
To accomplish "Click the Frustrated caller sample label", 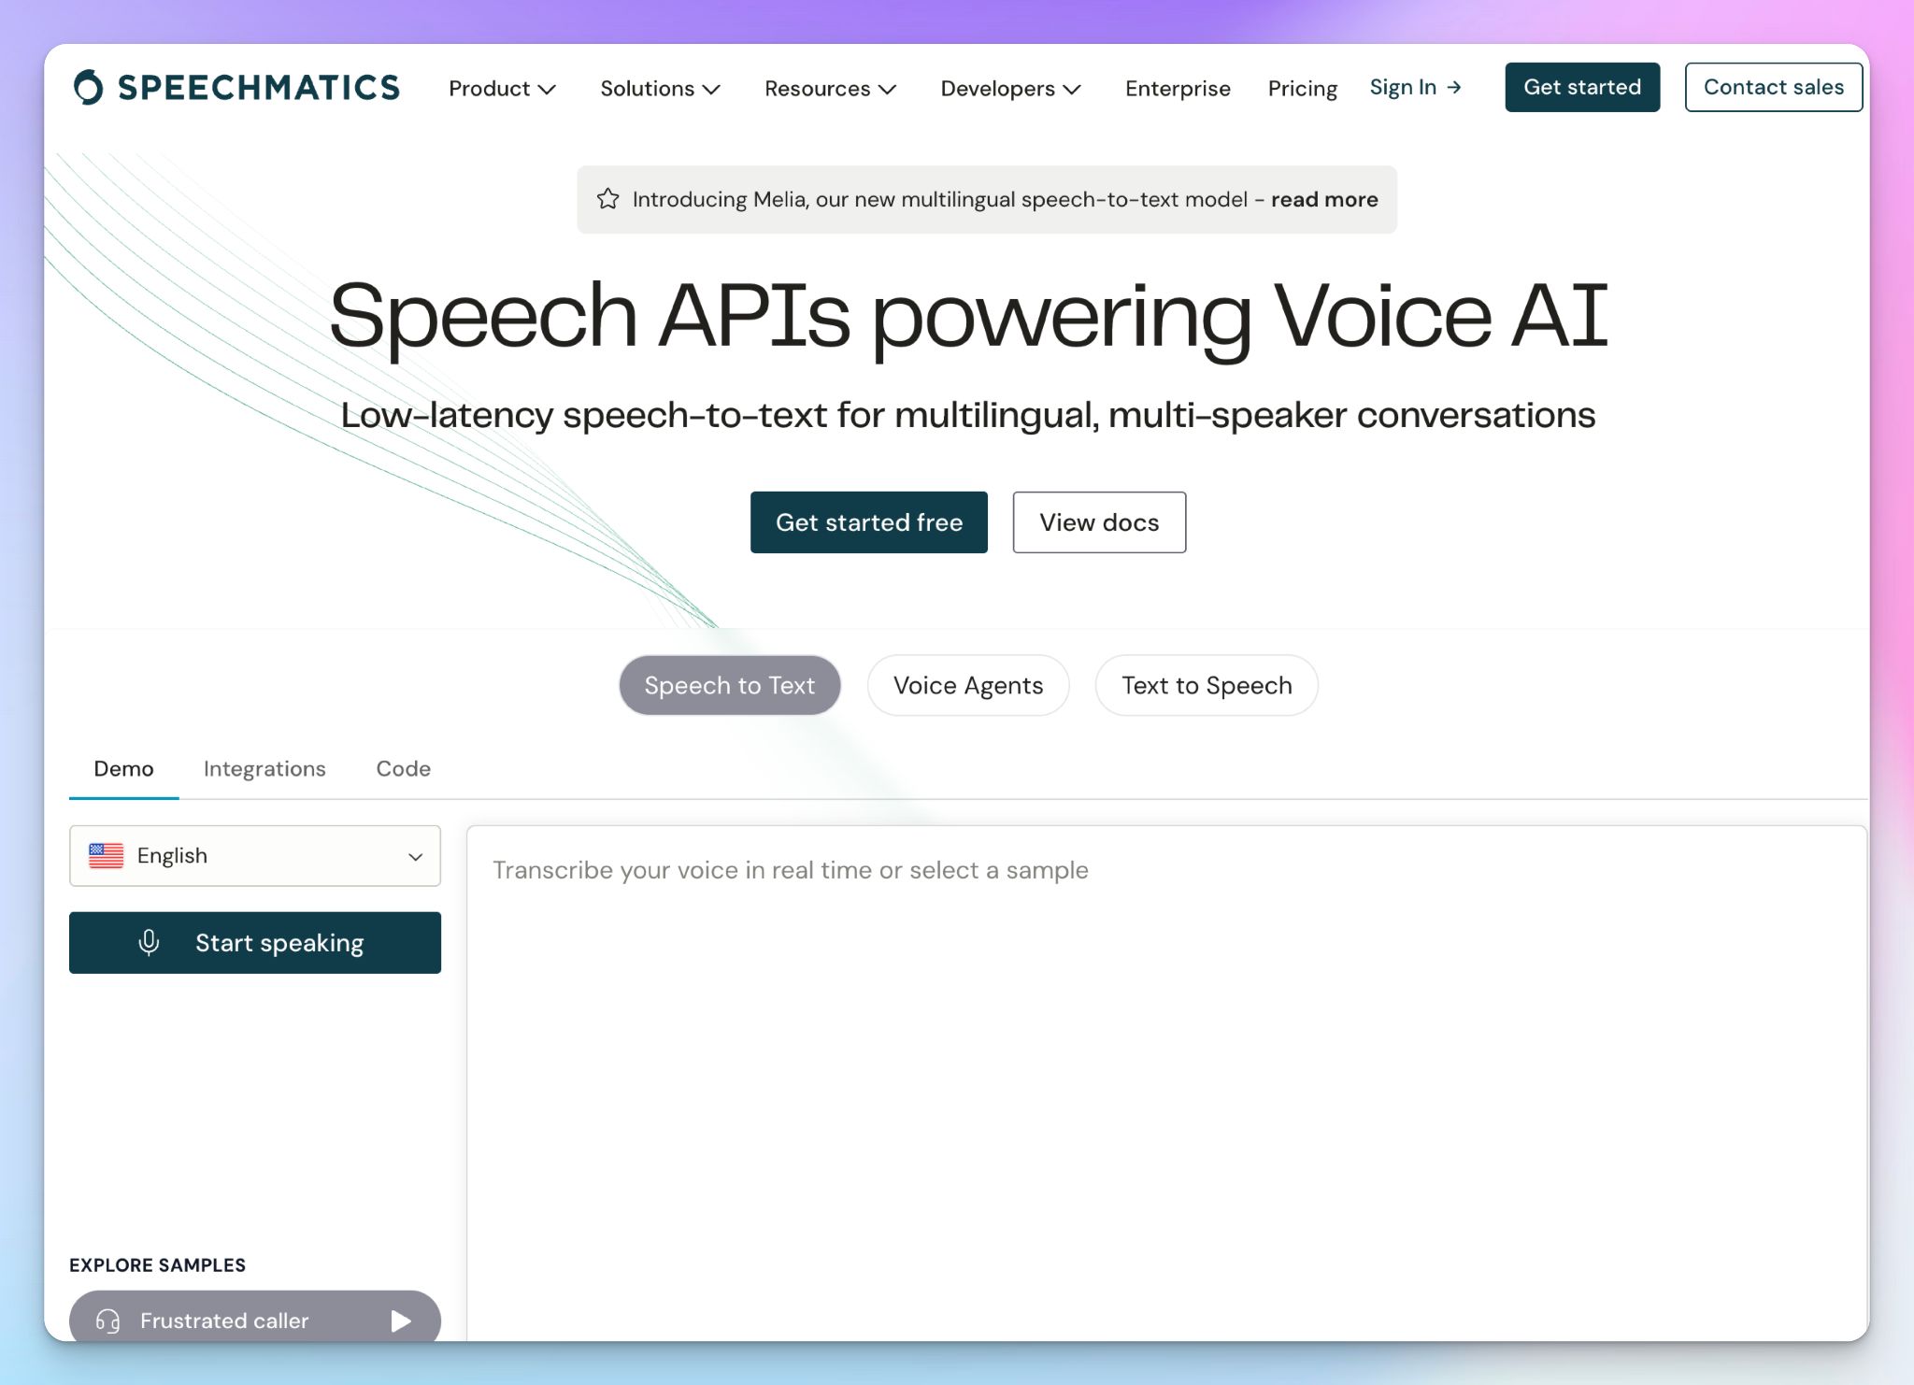I will [224, 1321].
